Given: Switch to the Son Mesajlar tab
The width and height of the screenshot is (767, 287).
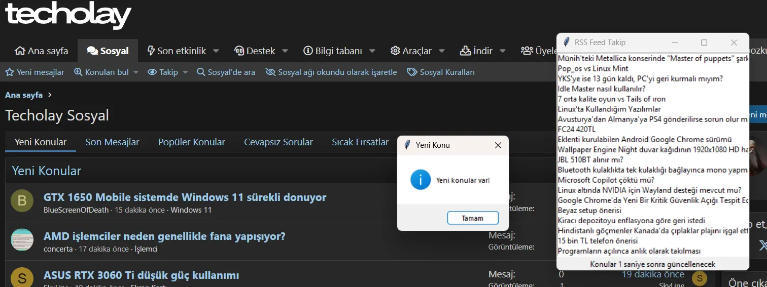Looking at the screenshot, I should (x=112, y=142).
